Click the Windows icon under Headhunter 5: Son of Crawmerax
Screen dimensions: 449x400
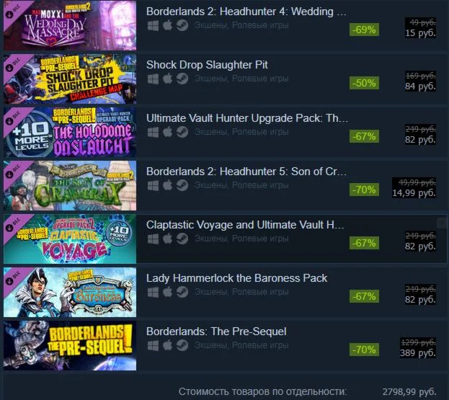point(153,185)
